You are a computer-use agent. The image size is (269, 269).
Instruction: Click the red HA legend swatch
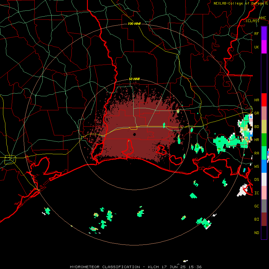(x=264, y=100)
